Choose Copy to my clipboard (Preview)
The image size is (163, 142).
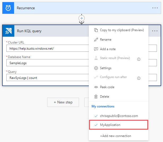tap(122, 30)
